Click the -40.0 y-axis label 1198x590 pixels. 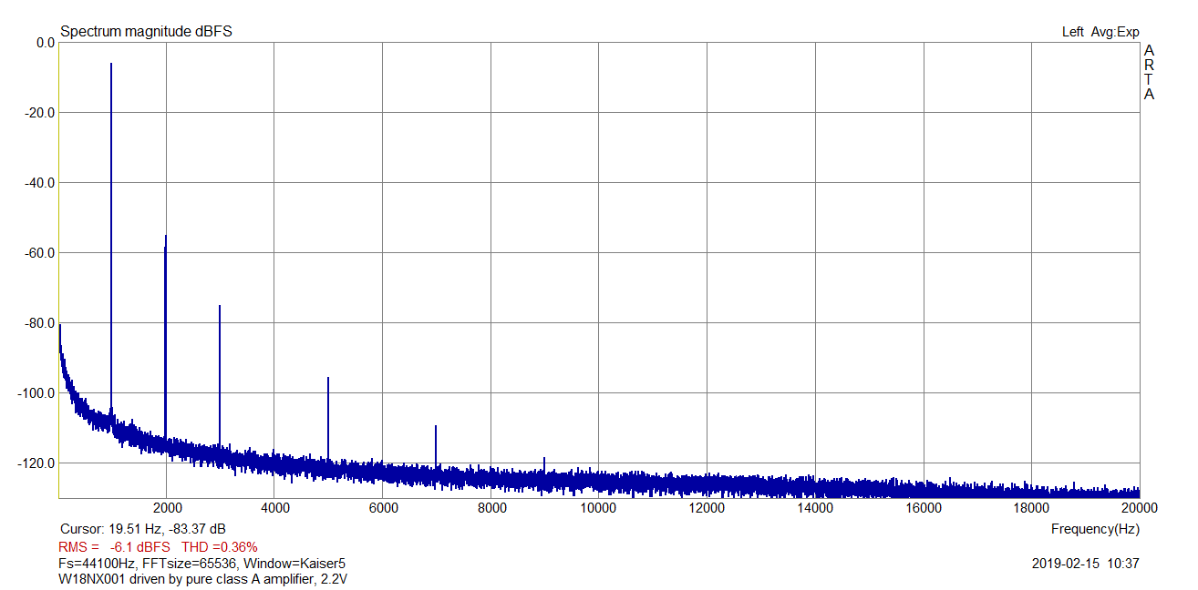point(40,183)
